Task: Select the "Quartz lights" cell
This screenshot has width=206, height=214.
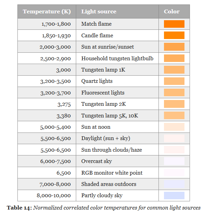Action: click(x=97, y=81)
